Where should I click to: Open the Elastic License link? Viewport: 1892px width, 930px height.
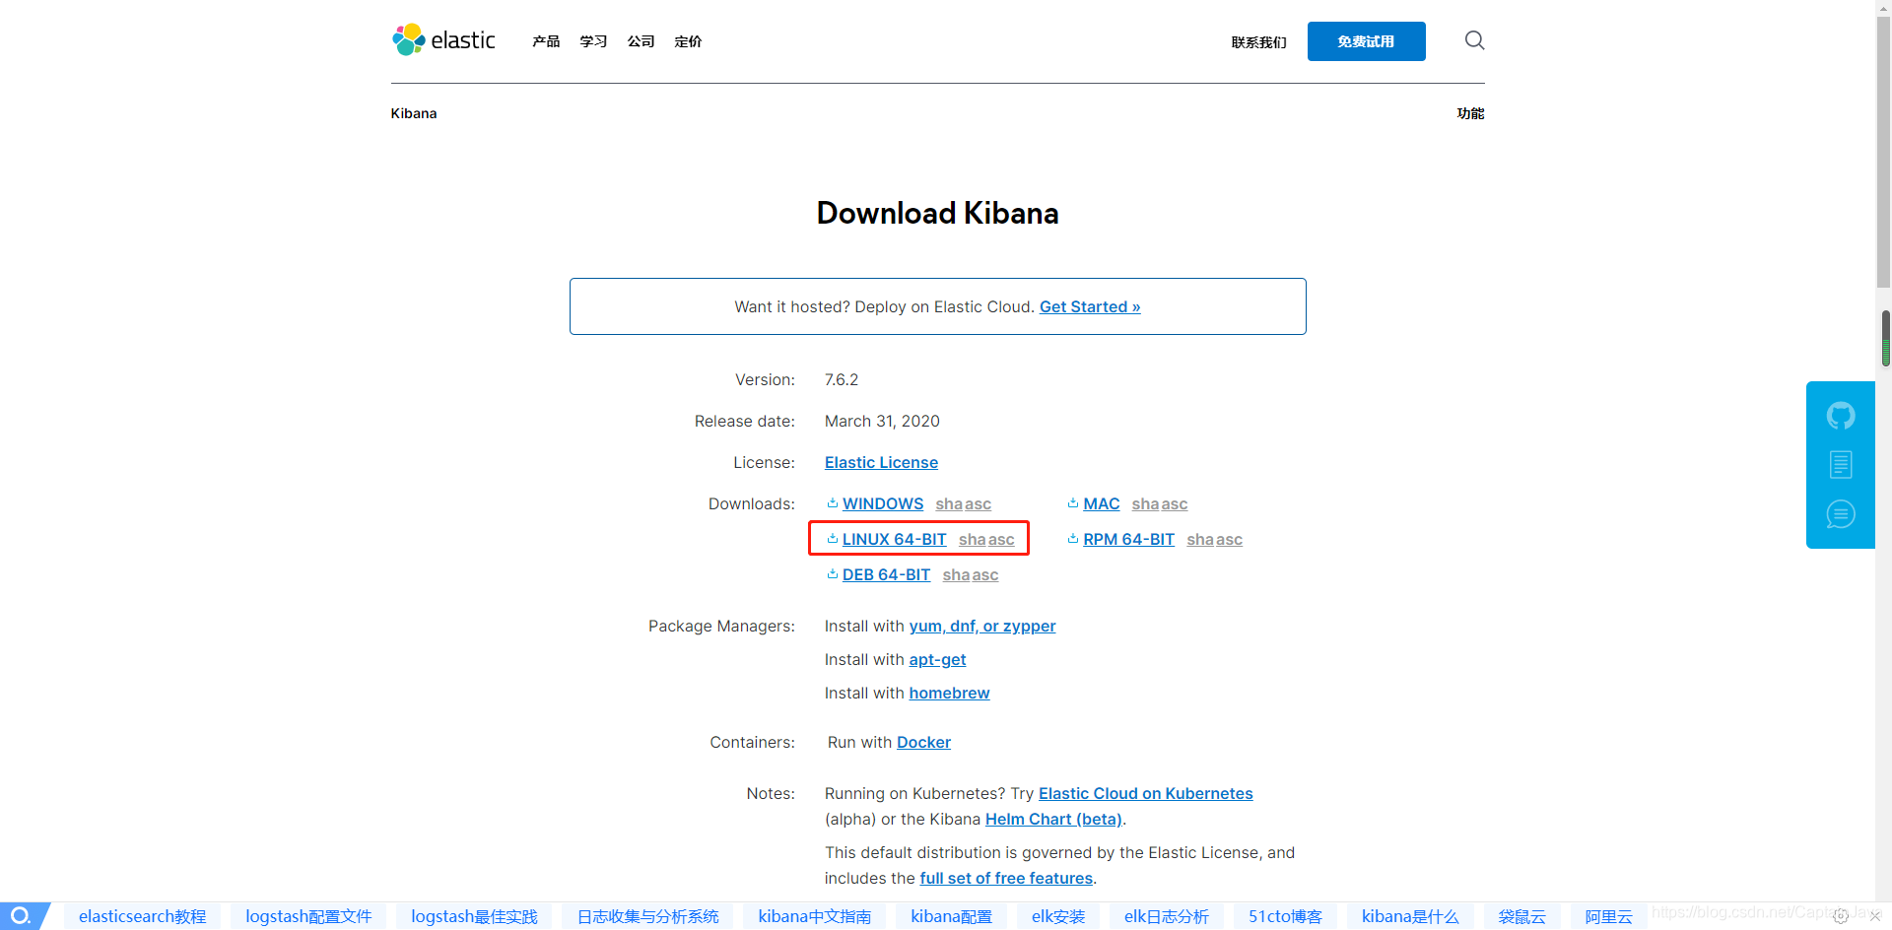tap(881, 462)
